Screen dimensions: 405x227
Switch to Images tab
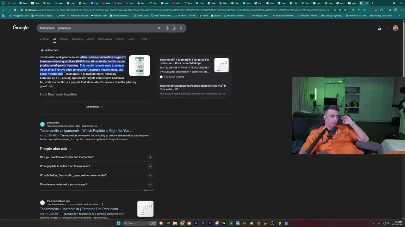tap(64, 39)
